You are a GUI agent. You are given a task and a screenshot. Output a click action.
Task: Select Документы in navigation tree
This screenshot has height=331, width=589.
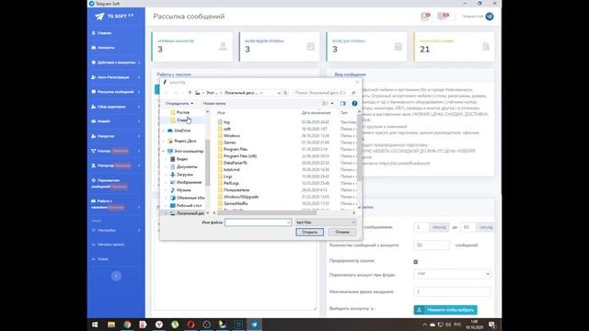pos(187,166)
